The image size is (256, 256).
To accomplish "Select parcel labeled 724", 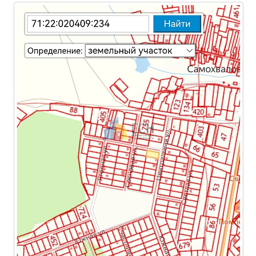I will 83,213.
